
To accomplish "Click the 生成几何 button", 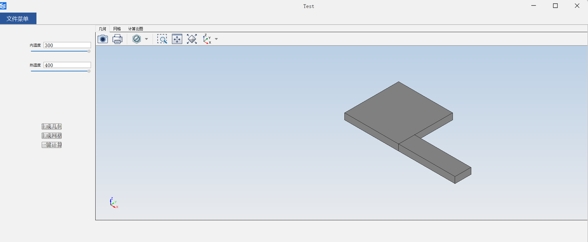I will tap(52, 127).
